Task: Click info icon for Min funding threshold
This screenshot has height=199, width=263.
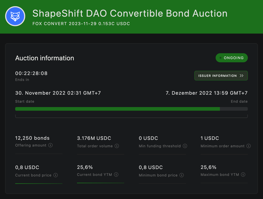Action: pos(185,146)
